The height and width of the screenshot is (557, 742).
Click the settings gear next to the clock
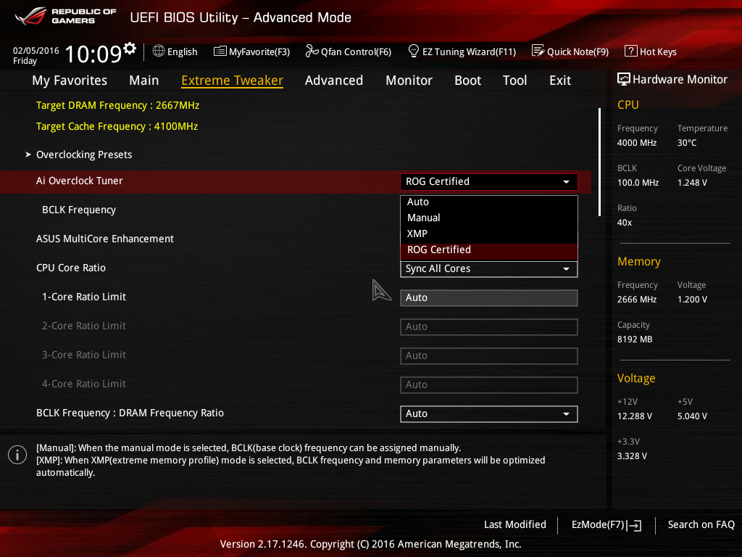click(130, 48)
